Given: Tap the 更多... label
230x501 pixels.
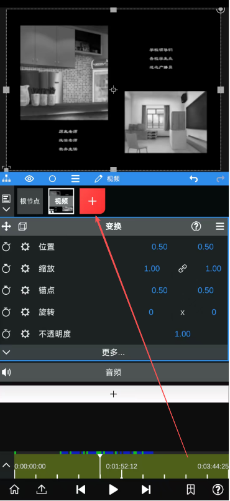Looking at the screenshot, I should point(113,353).
